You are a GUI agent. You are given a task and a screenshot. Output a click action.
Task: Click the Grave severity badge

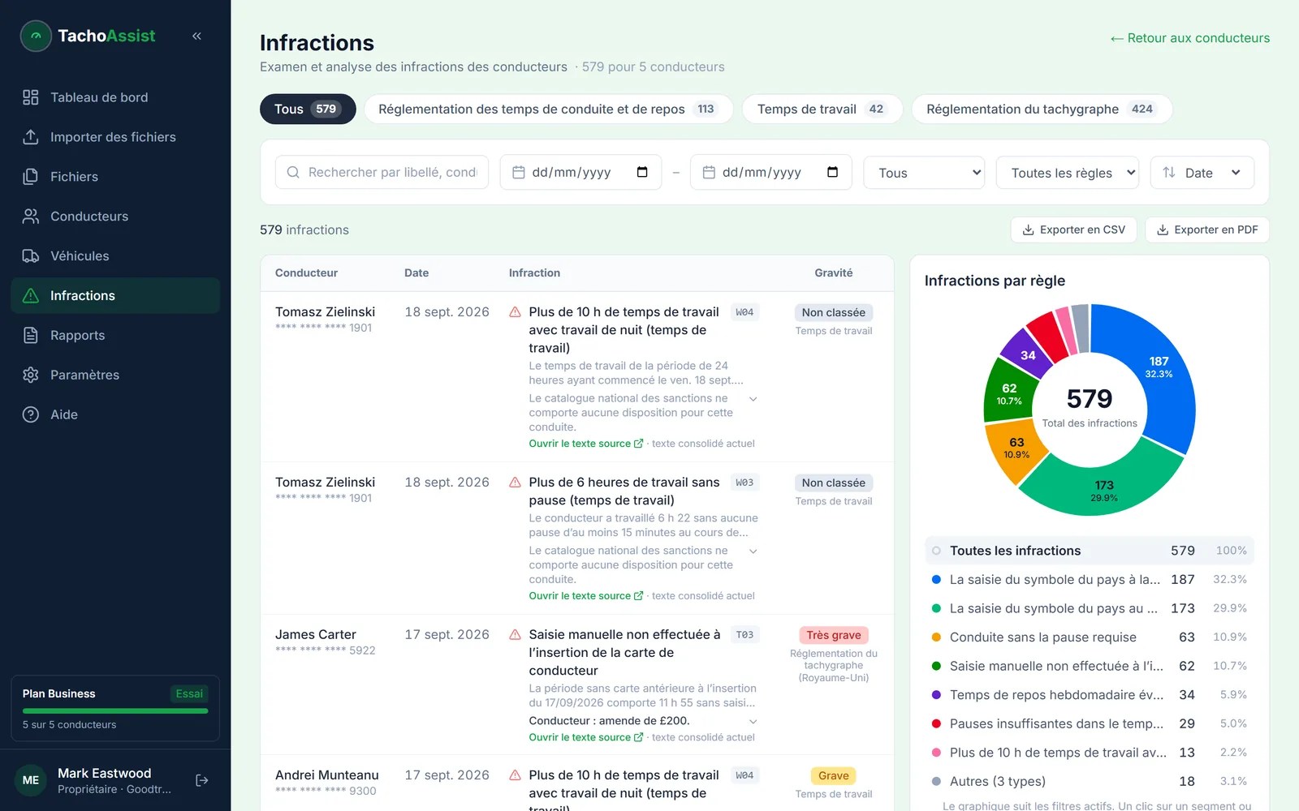click(834, 776)
